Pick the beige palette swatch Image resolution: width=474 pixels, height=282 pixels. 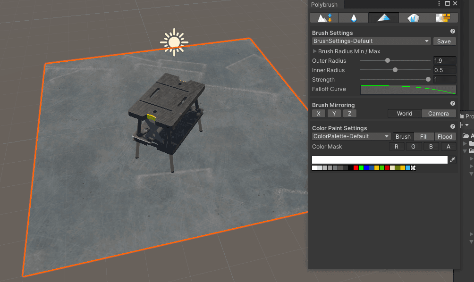click(x=392, y=168)
